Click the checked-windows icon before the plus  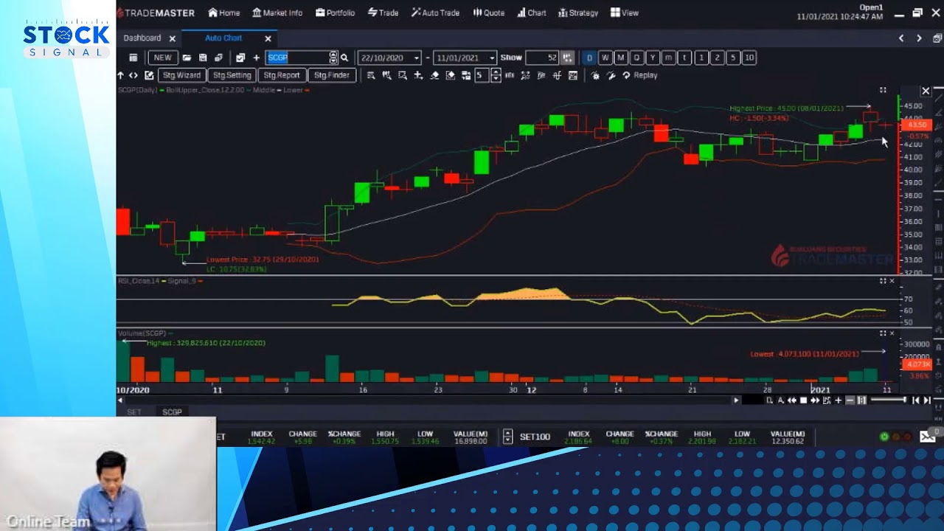240,58
